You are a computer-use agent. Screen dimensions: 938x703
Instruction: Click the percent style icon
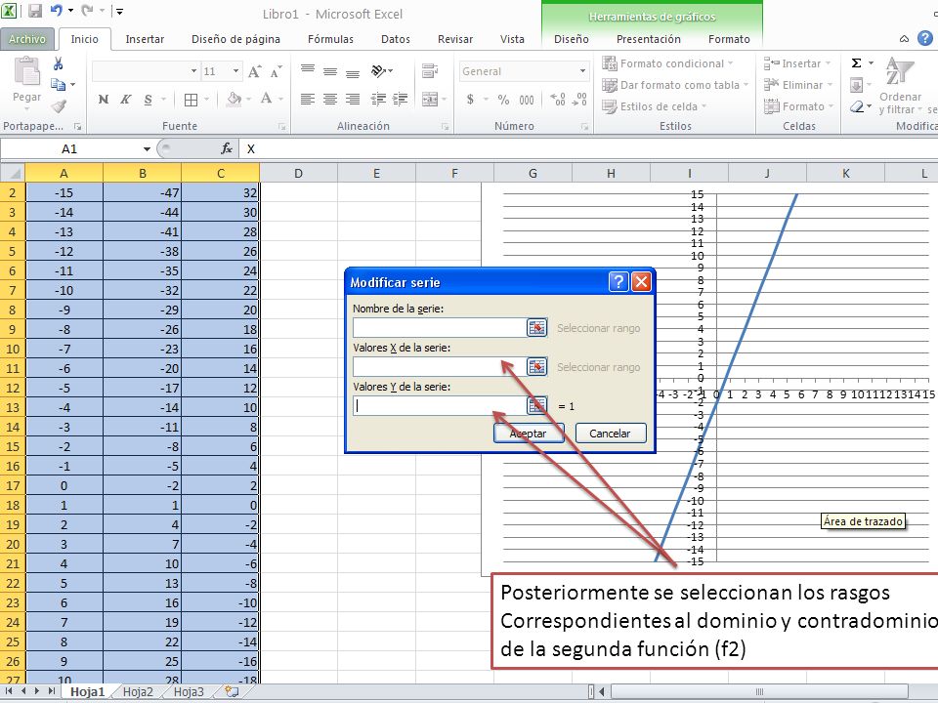pos(504,100)
